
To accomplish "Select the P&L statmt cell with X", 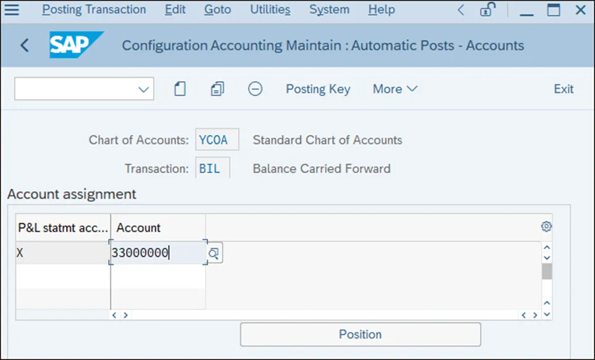I will 62,253.
